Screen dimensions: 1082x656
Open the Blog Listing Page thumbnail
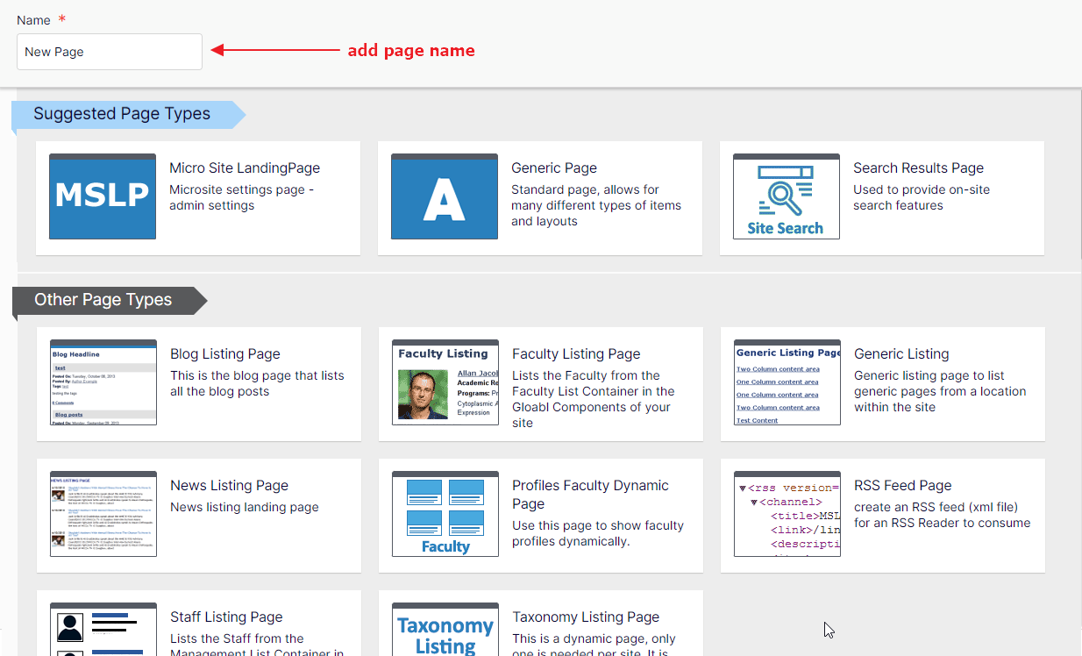(103, 382)
